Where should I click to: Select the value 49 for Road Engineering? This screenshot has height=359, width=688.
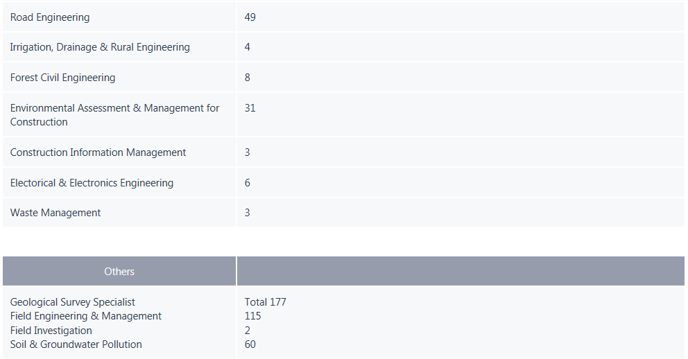pos(250,17)
